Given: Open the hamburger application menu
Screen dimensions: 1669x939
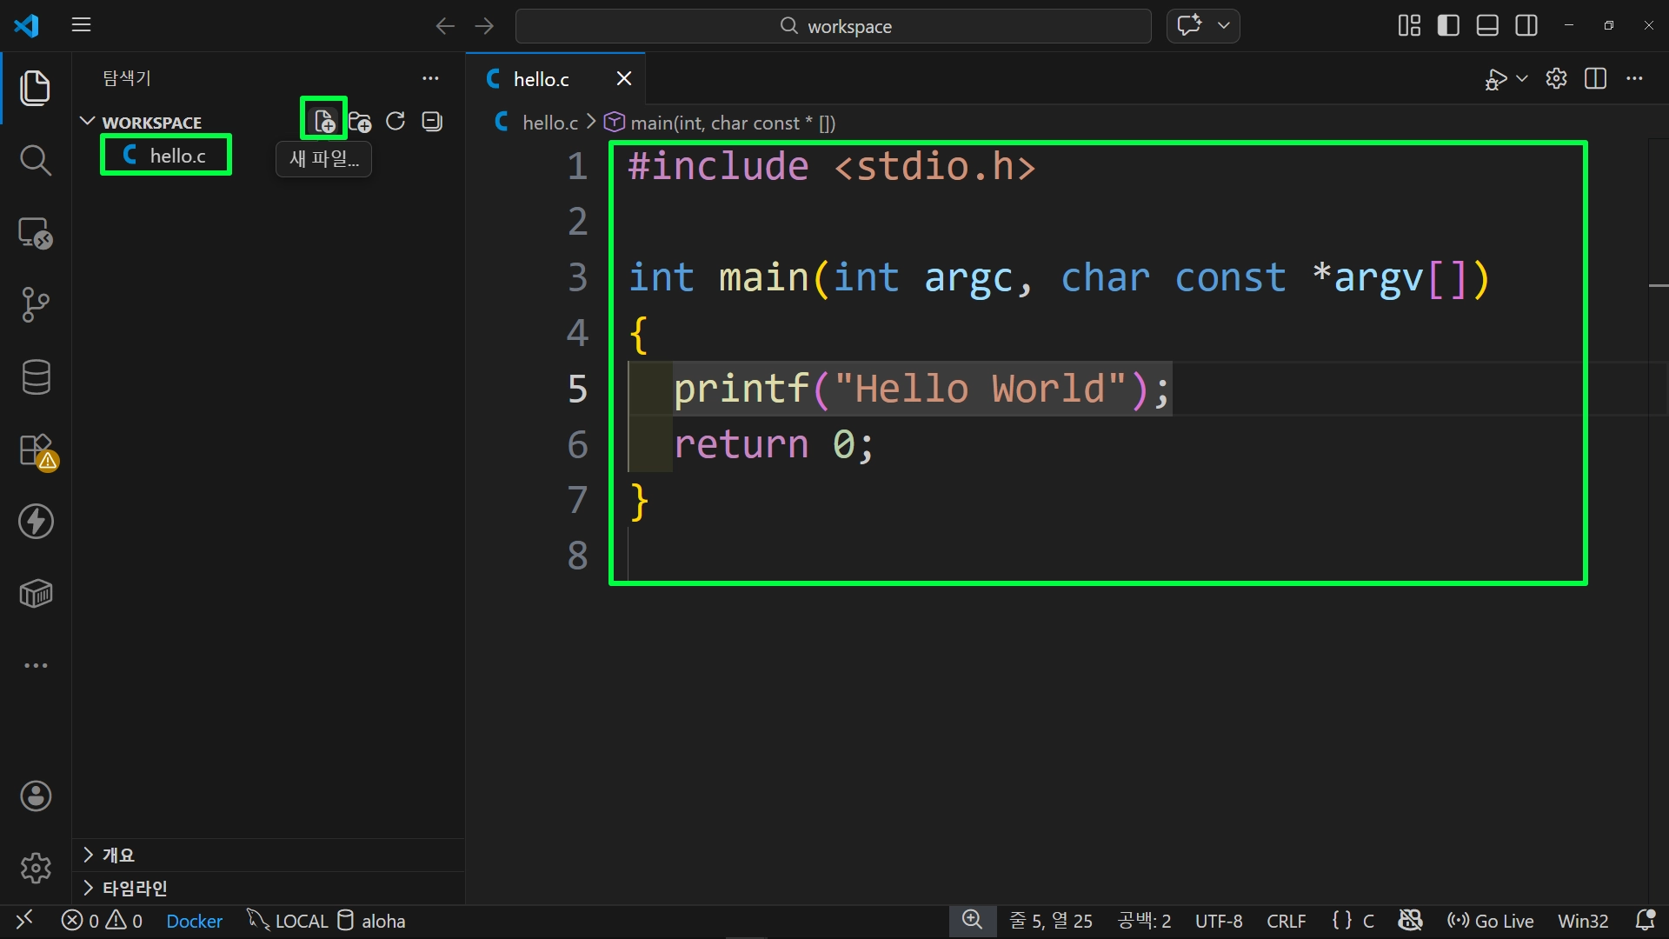Looking at the screenshot, I should (81, 25).
